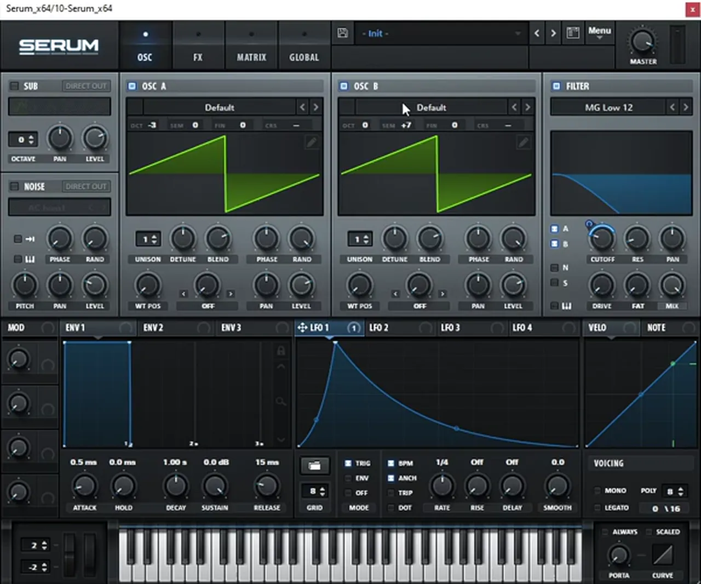
Task: Click NOISE DIRECT OUT button
Action: pyautogui.click(x=86, y=187)
